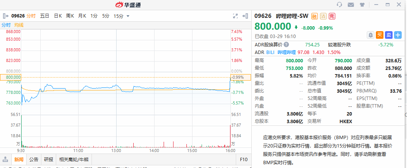The height and width of the screenshot is (168, 407).
Task: Add stock to watchlist plus icon
Action: [398, 35]
